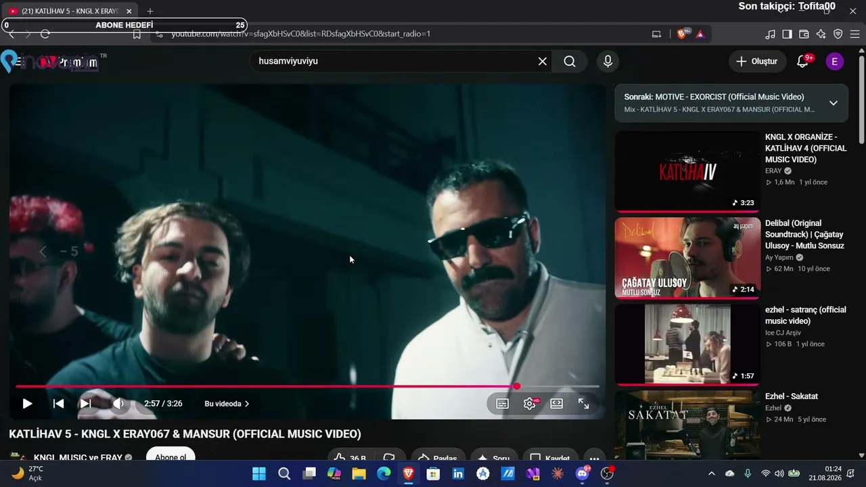866x487 pixels.
Task: Open Microsoft Store from the taskbar
Action: click(433, 473)
